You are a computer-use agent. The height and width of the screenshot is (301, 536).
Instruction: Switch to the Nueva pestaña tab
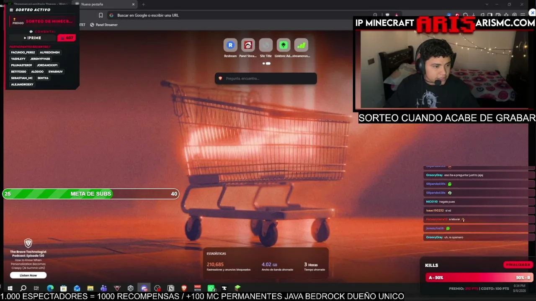(105, 4)
